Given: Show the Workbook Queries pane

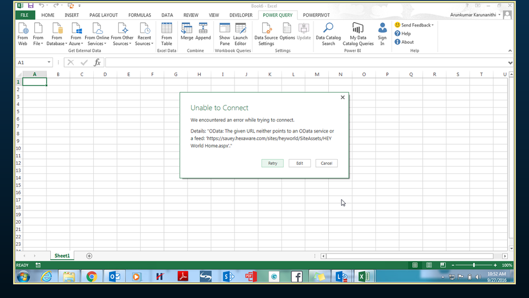Looking at the screenshot, I should pyautogui.click(x=225, y=34).
